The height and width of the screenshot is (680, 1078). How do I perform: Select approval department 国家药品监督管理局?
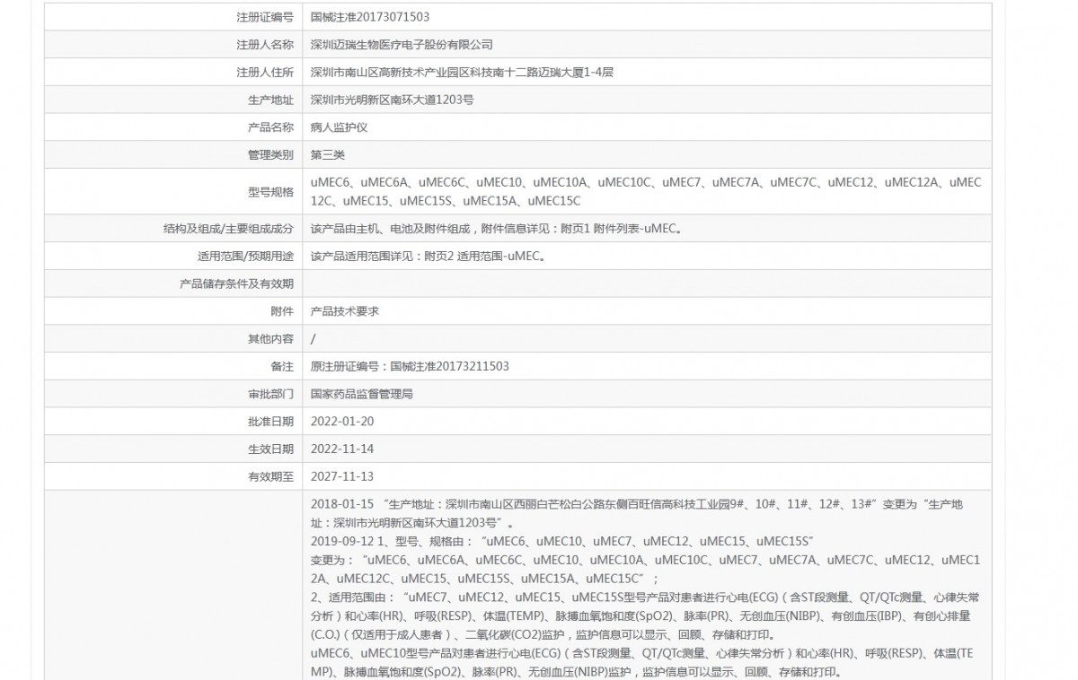point(361,394)
